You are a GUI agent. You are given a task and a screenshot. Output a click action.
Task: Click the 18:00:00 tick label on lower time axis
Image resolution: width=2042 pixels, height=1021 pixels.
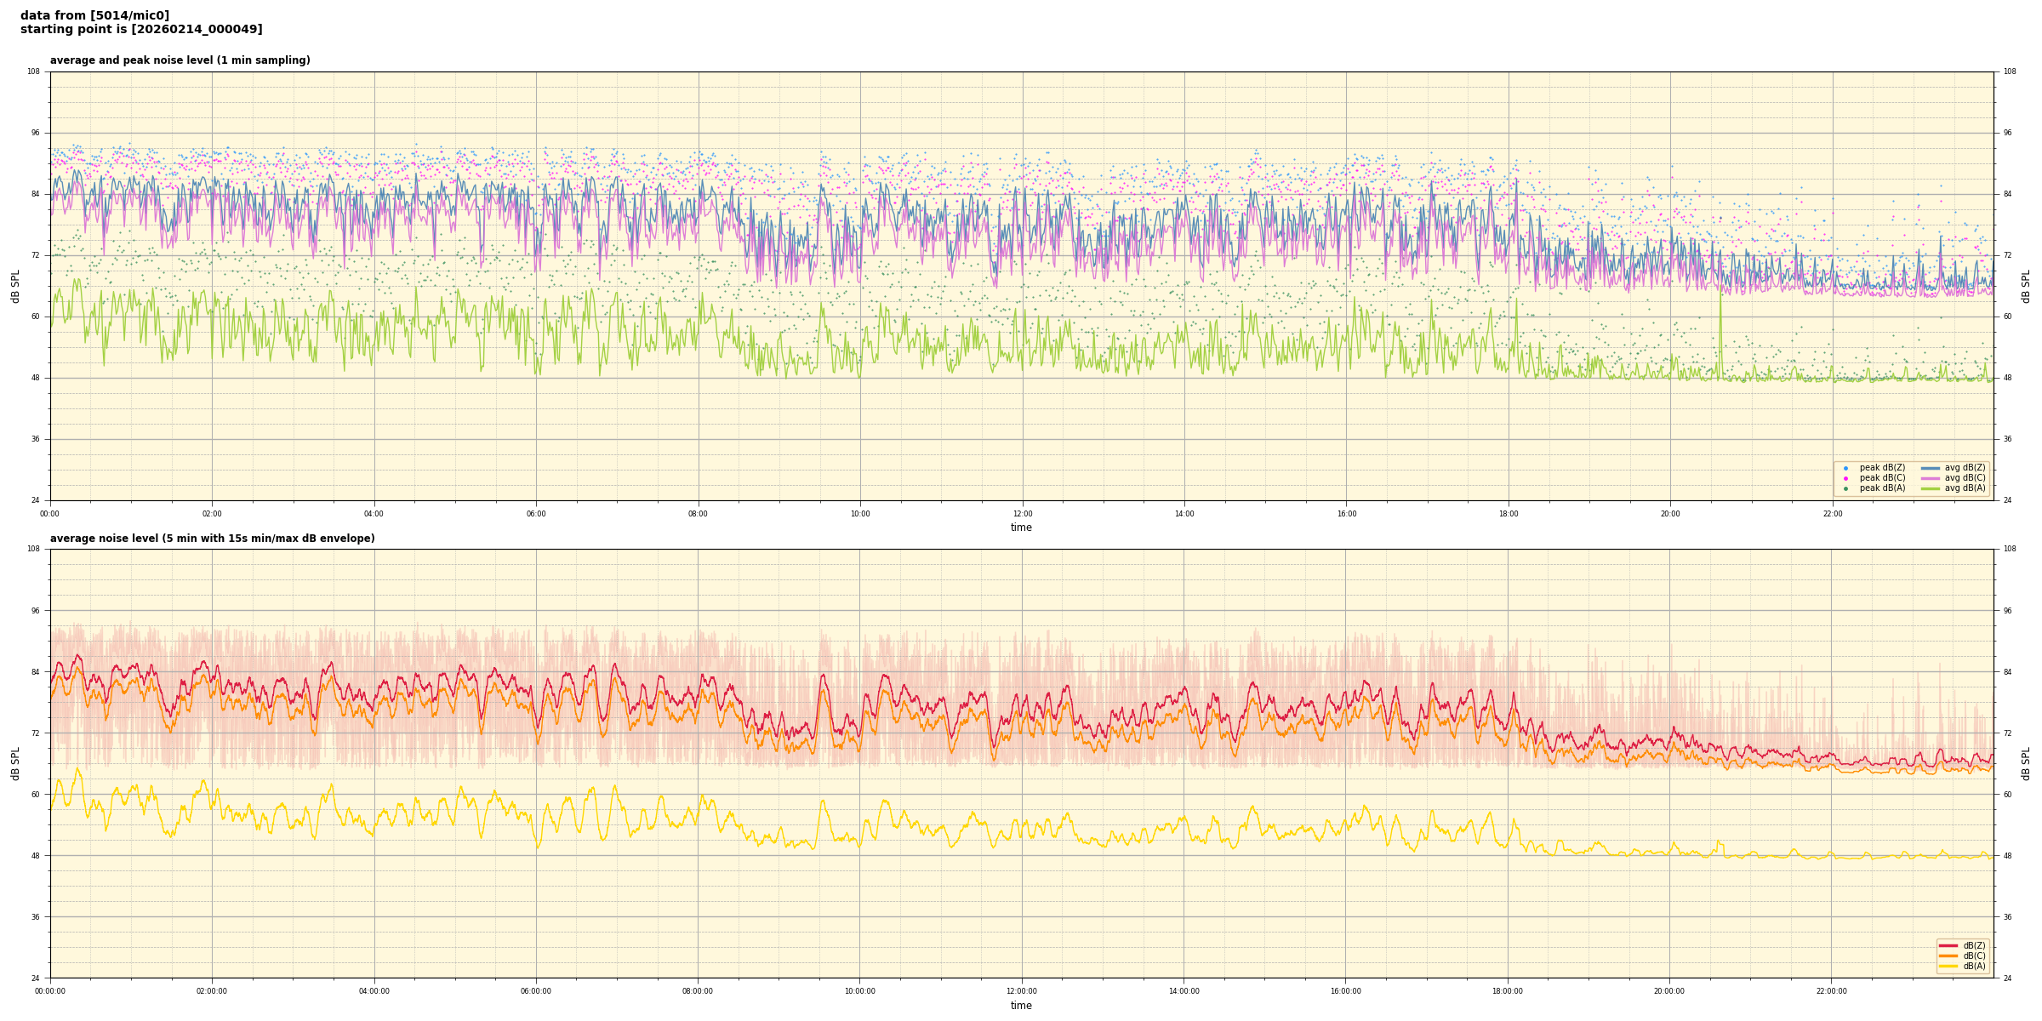point(1507,991)
